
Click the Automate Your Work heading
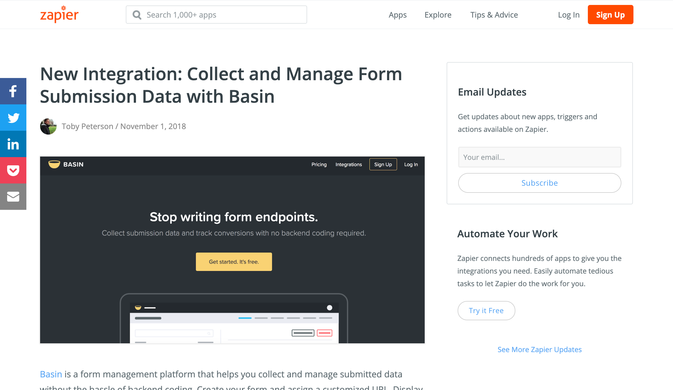[507, 234]
